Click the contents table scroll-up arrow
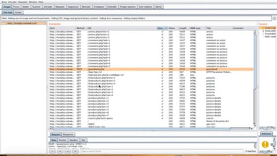The image size is (277, 156). [255, 32]
